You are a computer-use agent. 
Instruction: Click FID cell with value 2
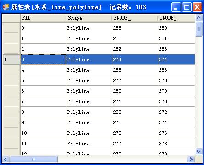click(x=43, y=49)
